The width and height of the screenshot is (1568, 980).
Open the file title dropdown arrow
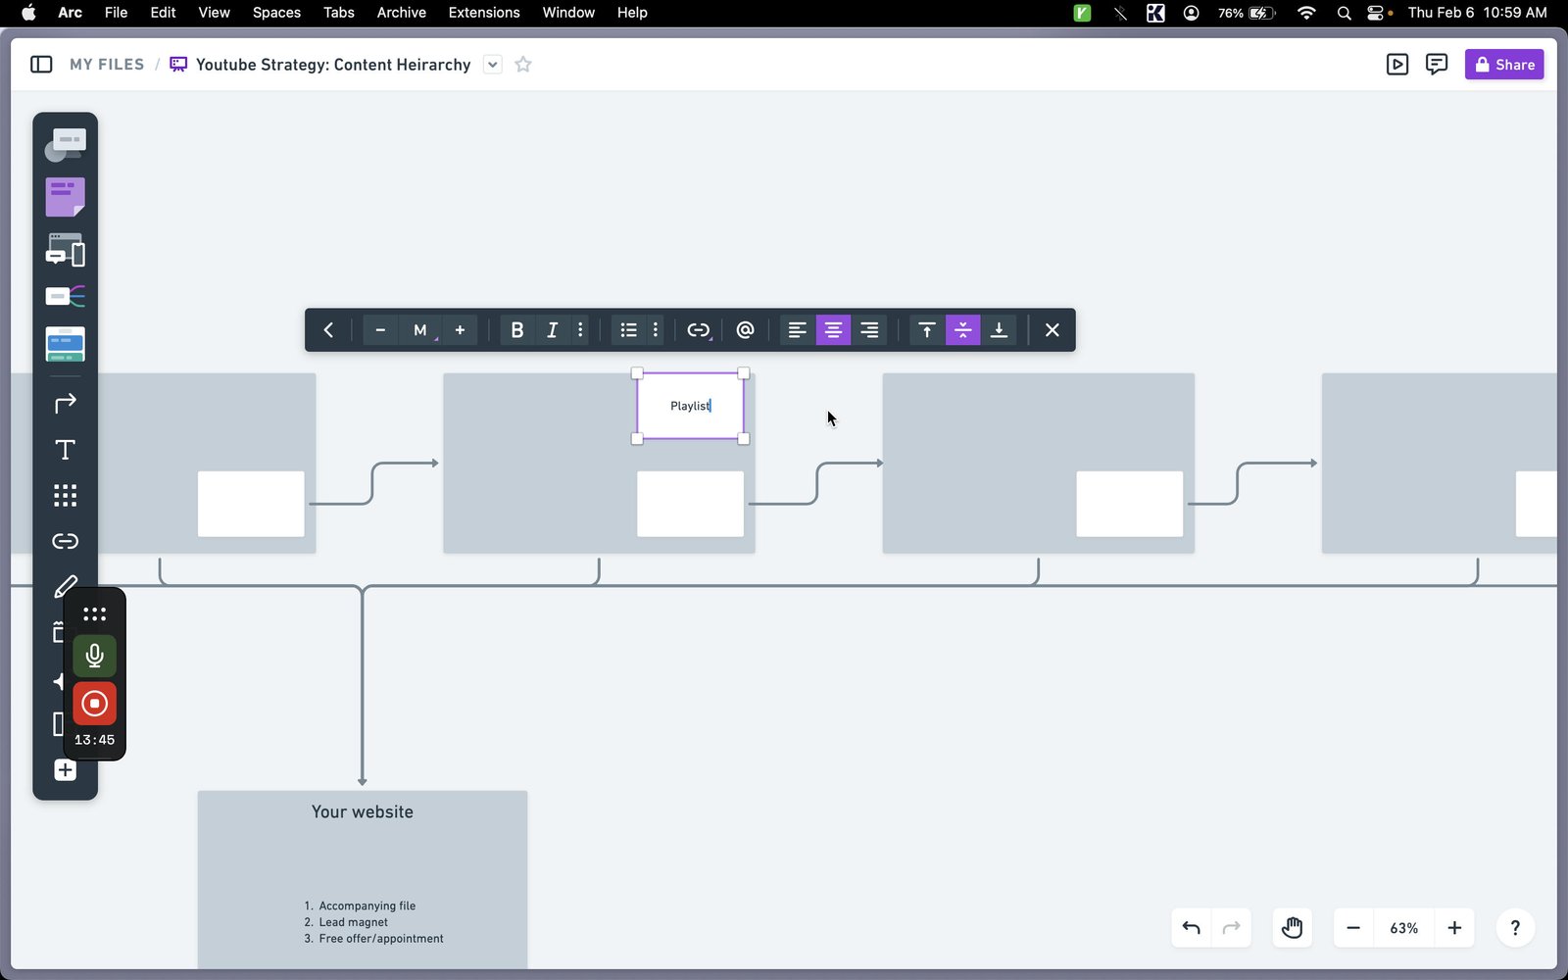click(493, 65)
